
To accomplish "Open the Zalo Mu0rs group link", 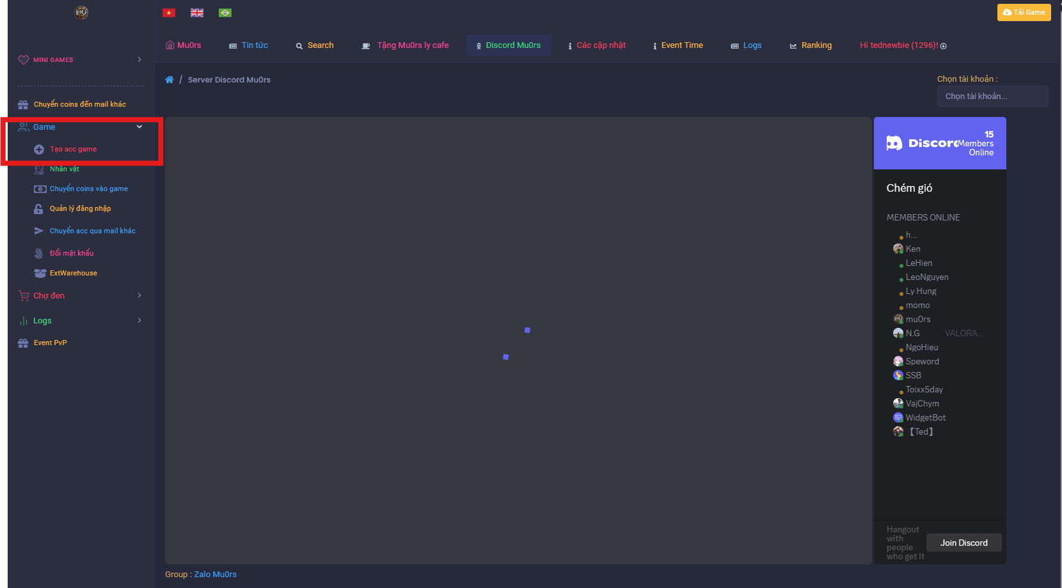I will point(215,574).
